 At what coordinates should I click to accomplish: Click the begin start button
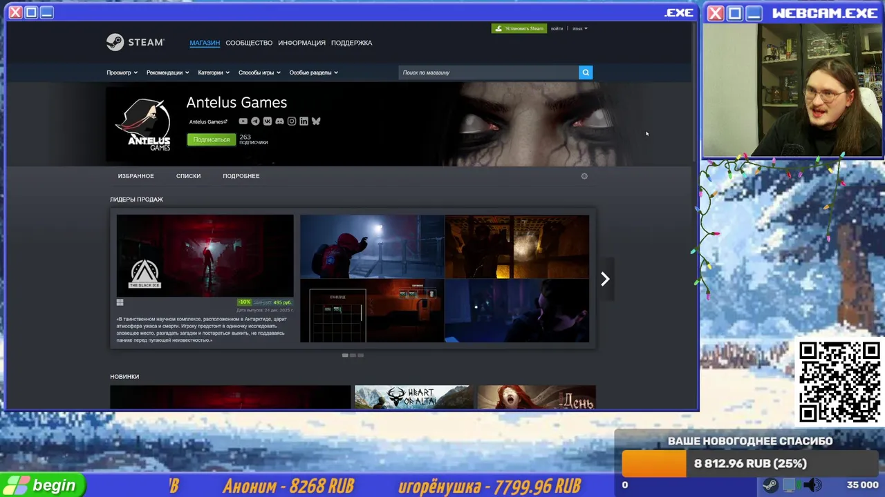[x=42, y=485]
